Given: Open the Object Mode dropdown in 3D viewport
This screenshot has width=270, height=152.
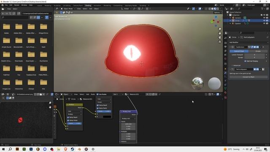Looking at the screenshot, I should [x=68, y=8].
